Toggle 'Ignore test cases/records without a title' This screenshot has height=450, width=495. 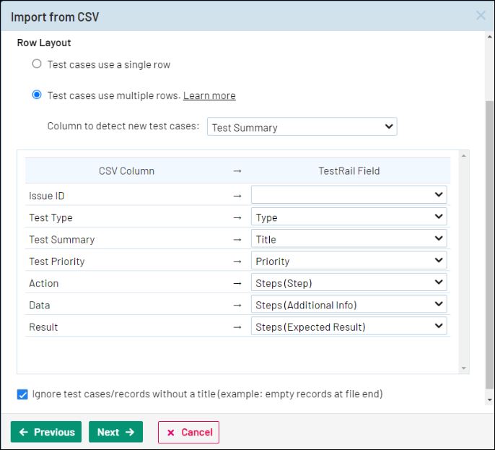point(22,394)
